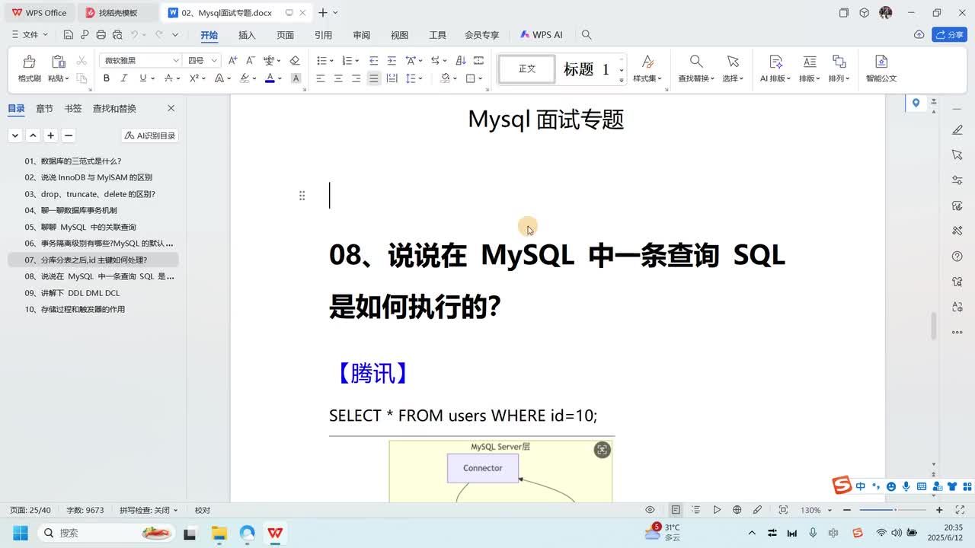
Task: Click the search icon in ribbon tab row
Action: point(587,35)
